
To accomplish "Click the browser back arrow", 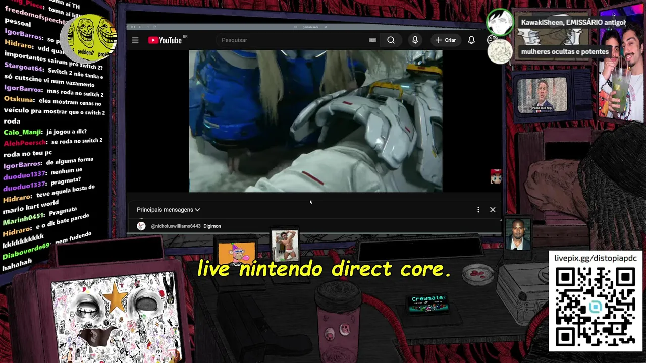I will pyautogui.click(x=140, y=27).
